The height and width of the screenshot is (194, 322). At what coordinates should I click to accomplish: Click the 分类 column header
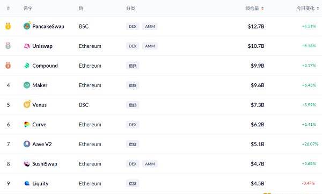(130, 9)
